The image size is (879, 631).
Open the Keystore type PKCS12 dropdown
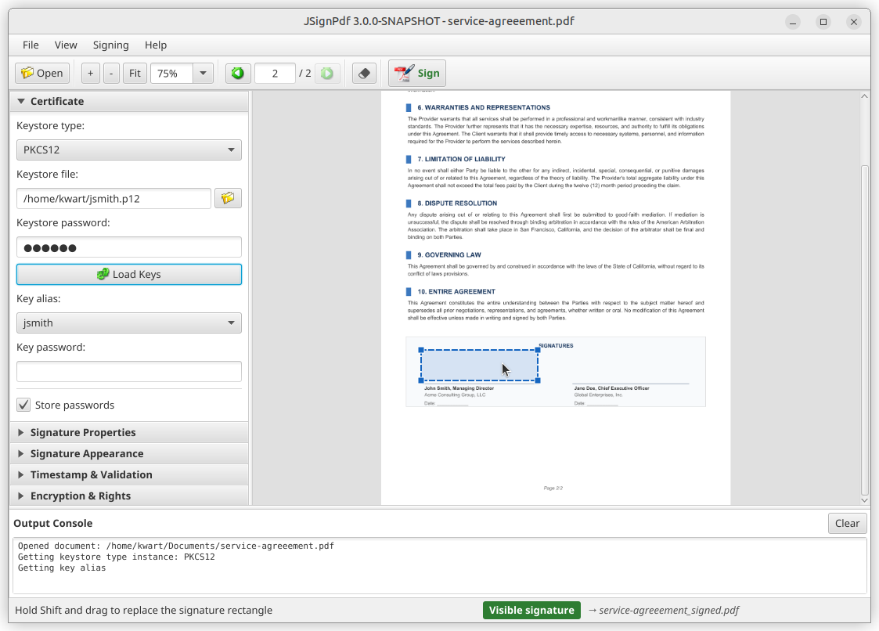129,150
